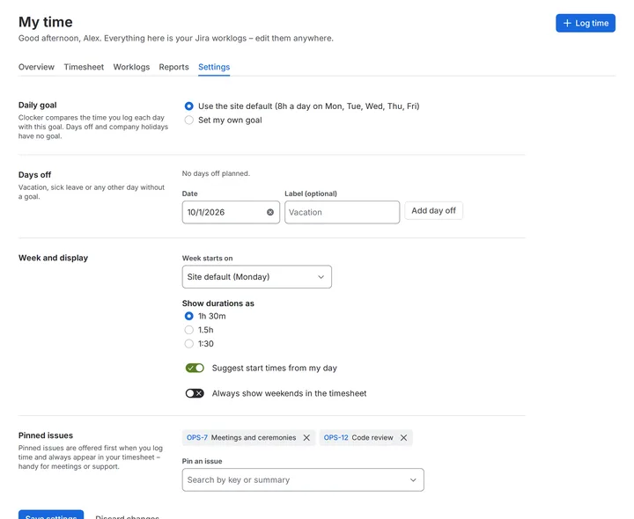
Task: Click the "No days off planned." text
Action: click(216, 173)
